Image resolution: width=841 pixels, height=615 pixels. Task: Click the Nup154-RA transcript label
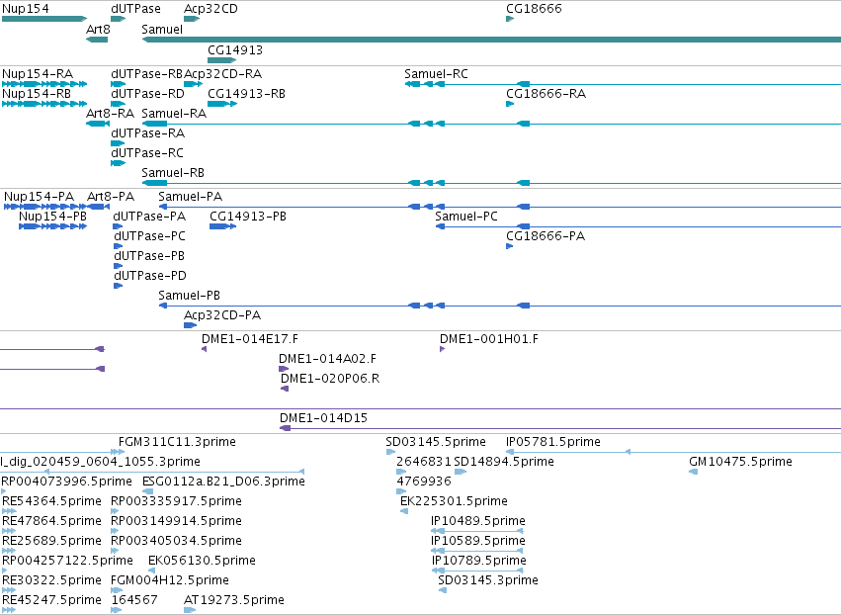click(38, 73)
